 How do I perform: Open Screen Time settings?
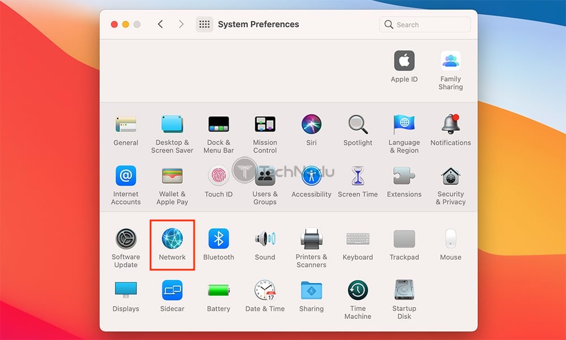pyautogui.click(x=358, y=176)
